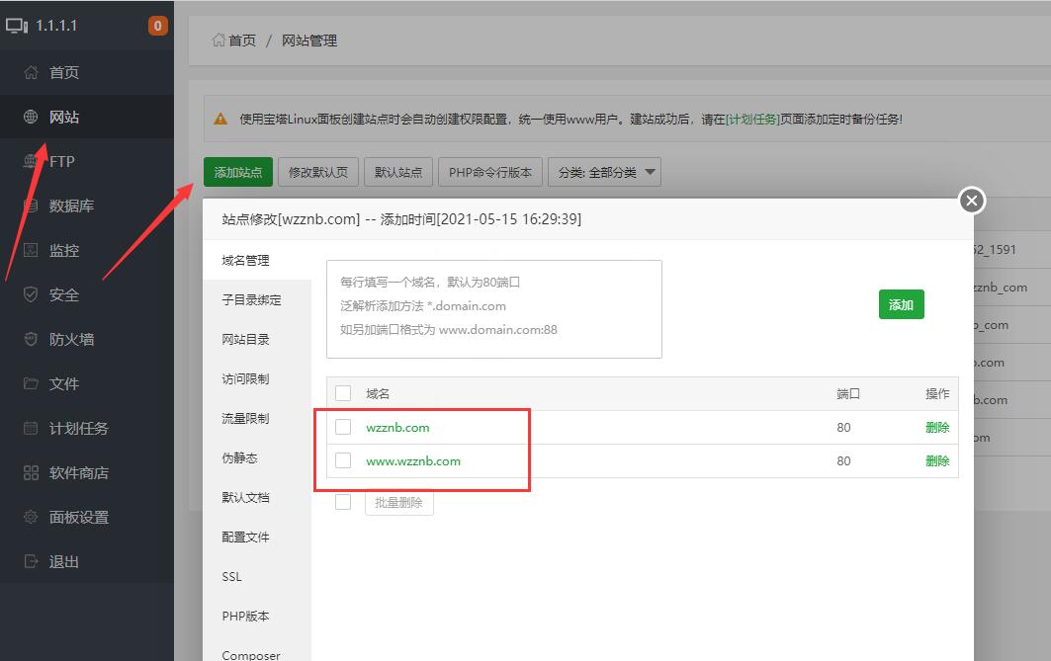Open FTP in the sidebar
Screen dimensions: 1051x661
point(61,161)
